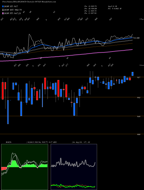The image size is (144, 190).
Task: Click the 'Pre V: 0.002 M' volume text
Action: [115, 9]
